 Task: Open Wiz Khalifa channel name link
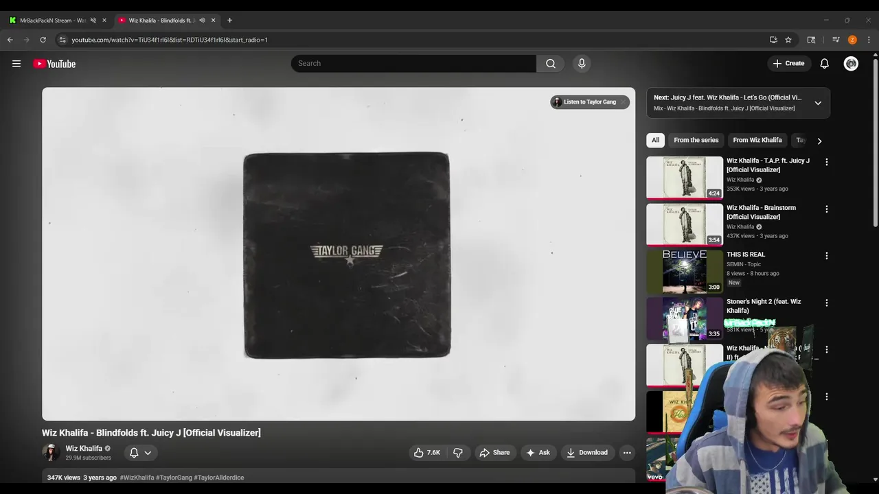point(84,449)
